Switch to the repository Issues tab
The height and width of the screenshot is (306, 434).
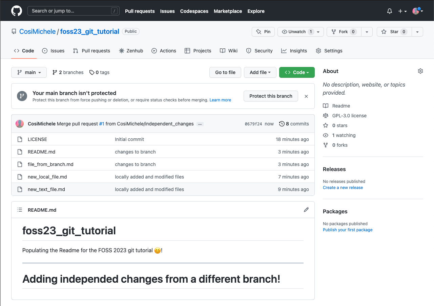point(53,51)
